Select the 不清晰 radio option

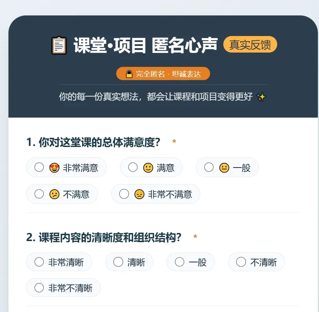coord(241,262)
